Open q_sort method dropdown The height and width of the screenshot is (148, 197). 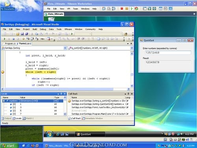click(132, 48)
